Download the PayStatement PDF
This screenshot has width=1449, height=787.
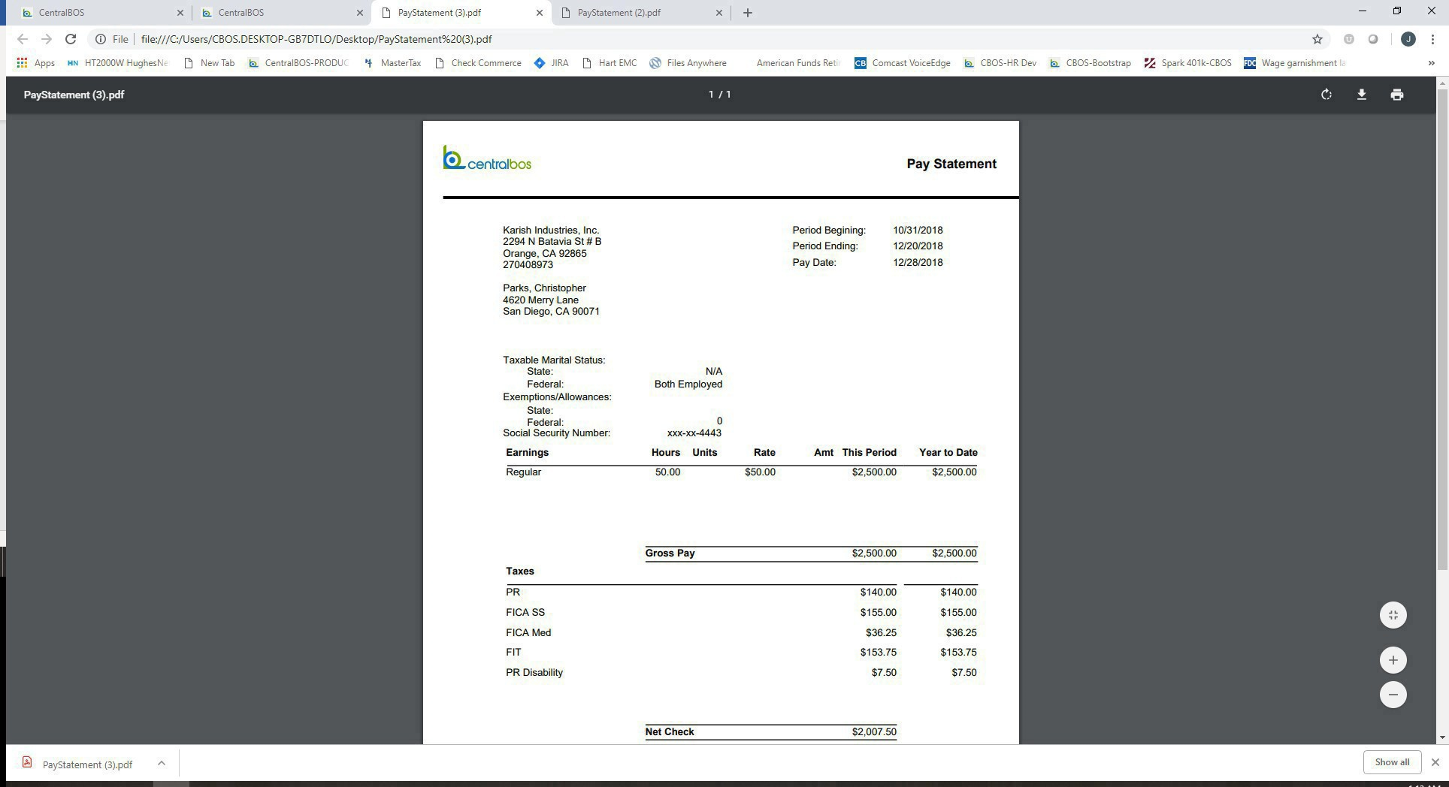click(x=1361, y=95)
